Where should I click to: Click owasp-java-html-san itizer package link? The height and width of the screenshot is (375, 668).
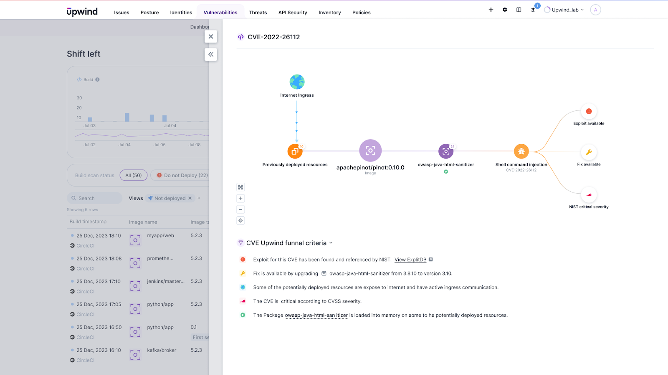coord(316,315)
